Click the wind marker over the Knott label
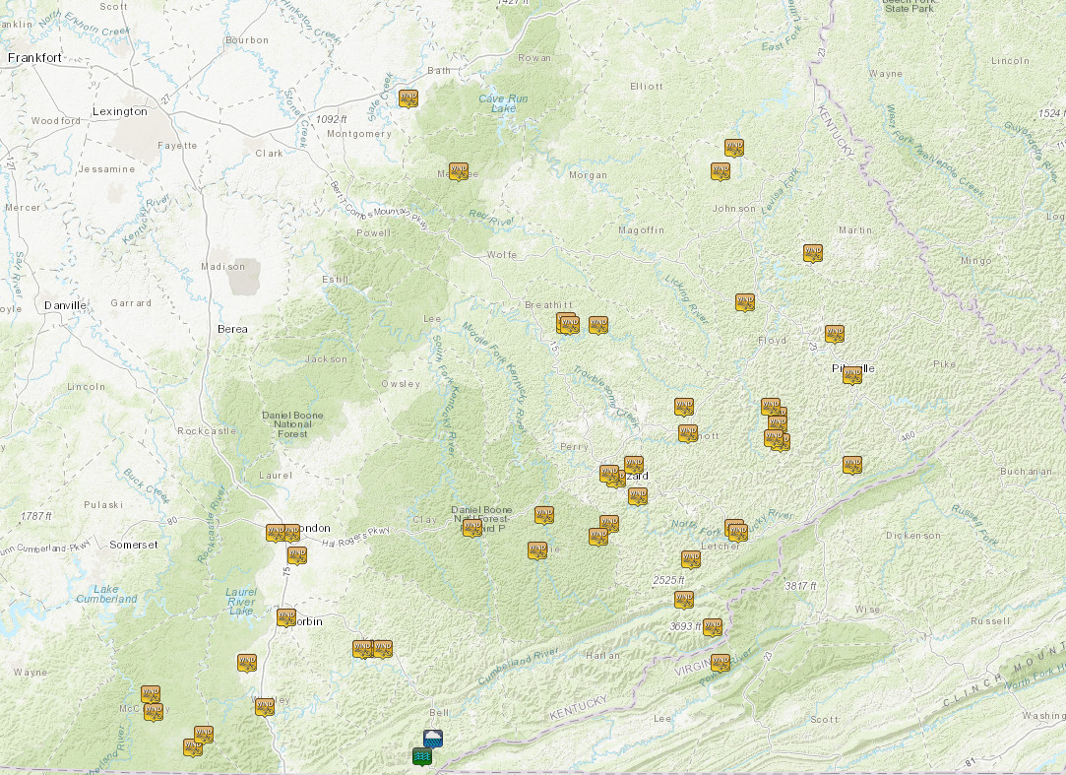 click(x=687, y=433)
